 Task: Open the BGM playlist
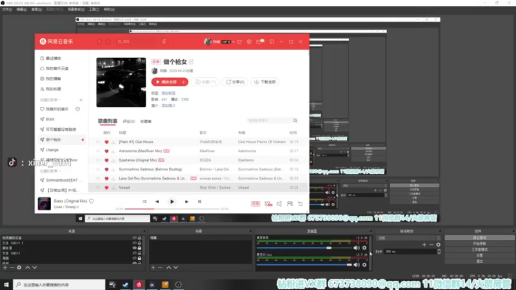click(50, 119)
